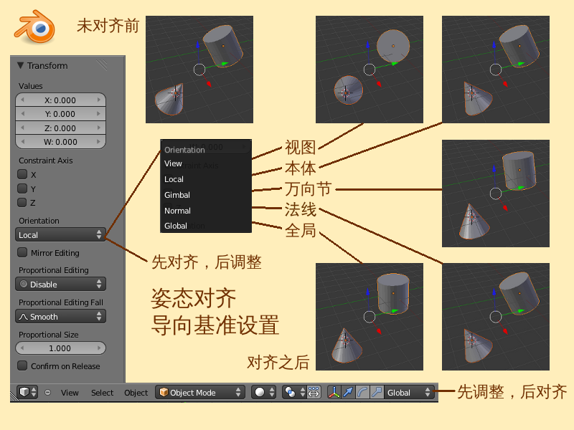Enable the rotate manipulator arc icon
This screenshot has width=574, height=430.
[362, 392]
